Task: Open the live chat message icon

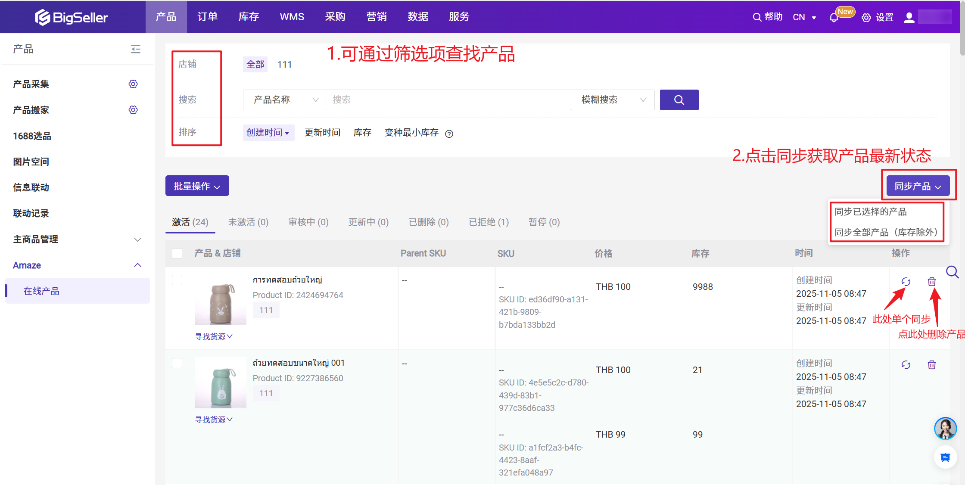Action: coord(945,457)
